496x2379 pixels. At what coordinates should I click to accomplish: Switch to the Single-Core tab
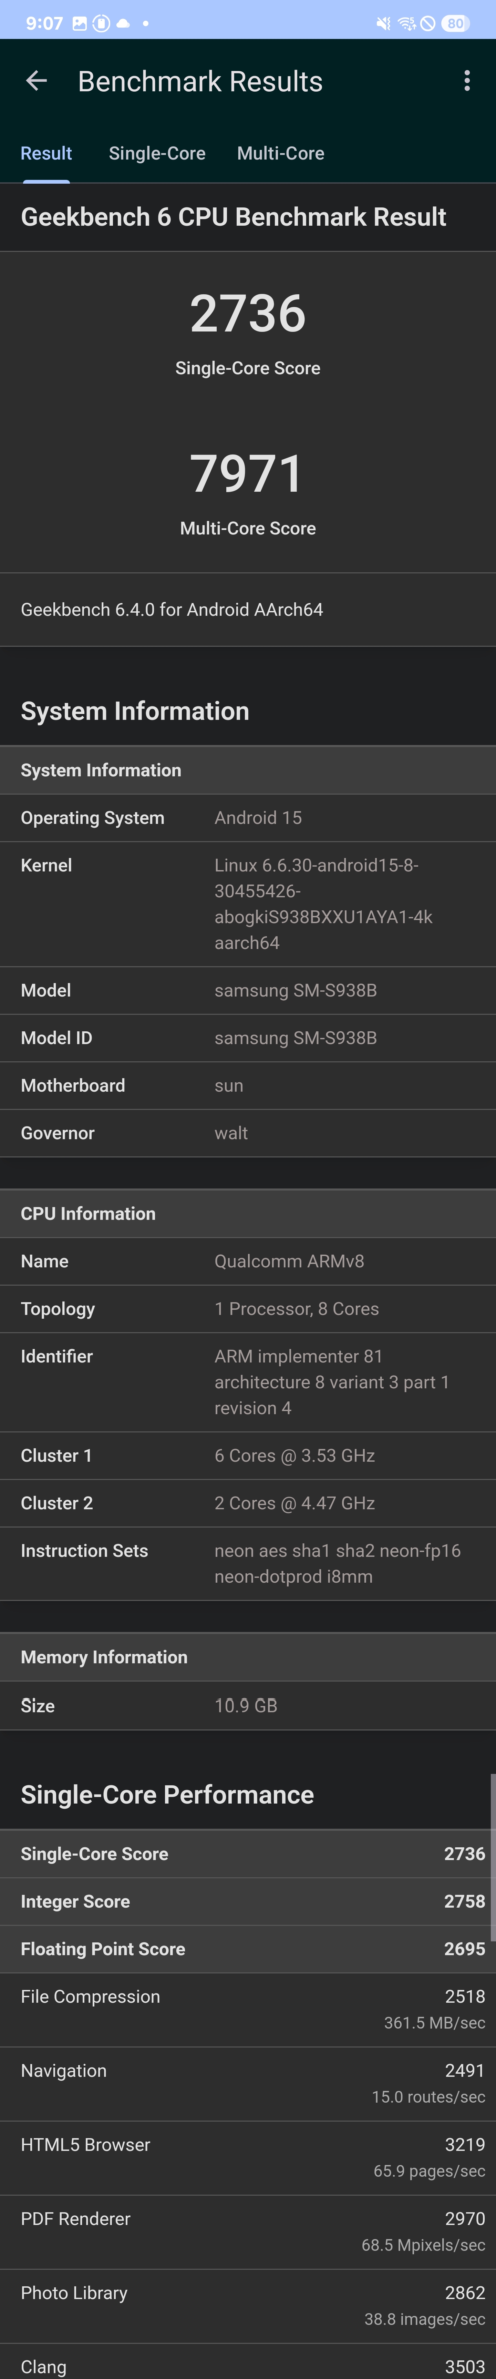157,153
